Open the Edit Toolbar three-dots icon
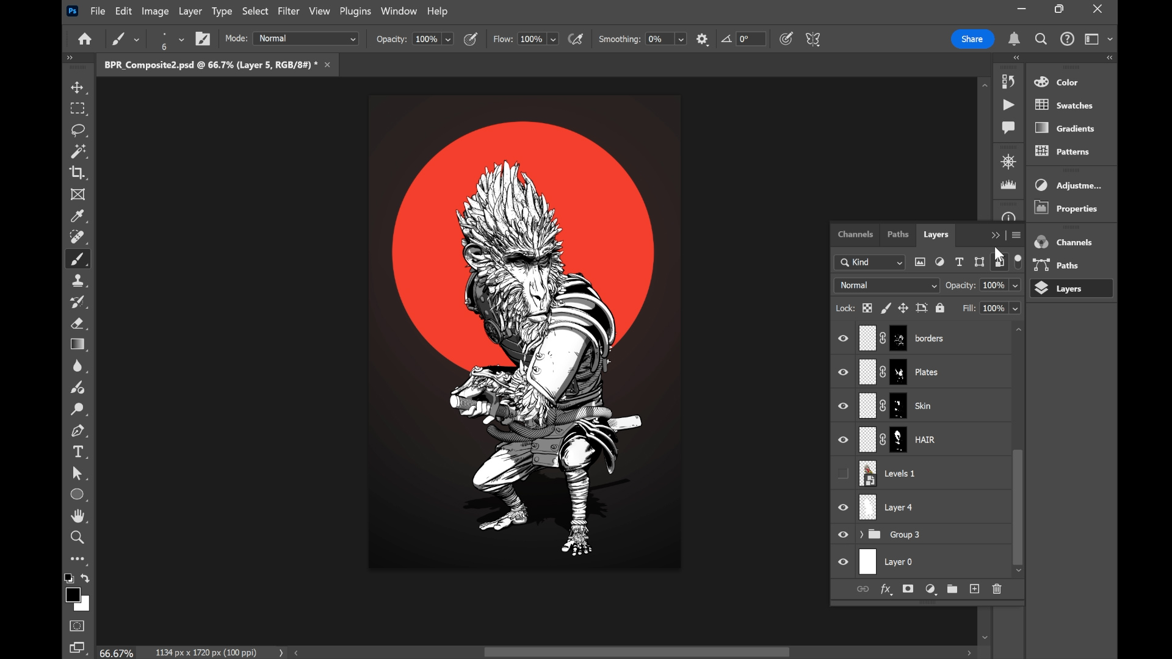 (x=78, y=559)
